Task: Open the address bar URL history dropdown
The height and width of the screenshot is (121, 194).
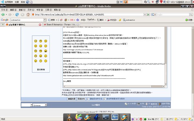Action: click(x=145, y=15)
